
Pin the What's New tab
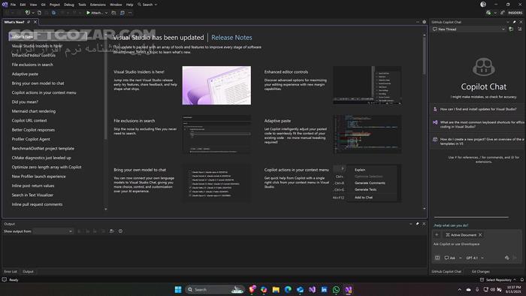tap(29, 22)
